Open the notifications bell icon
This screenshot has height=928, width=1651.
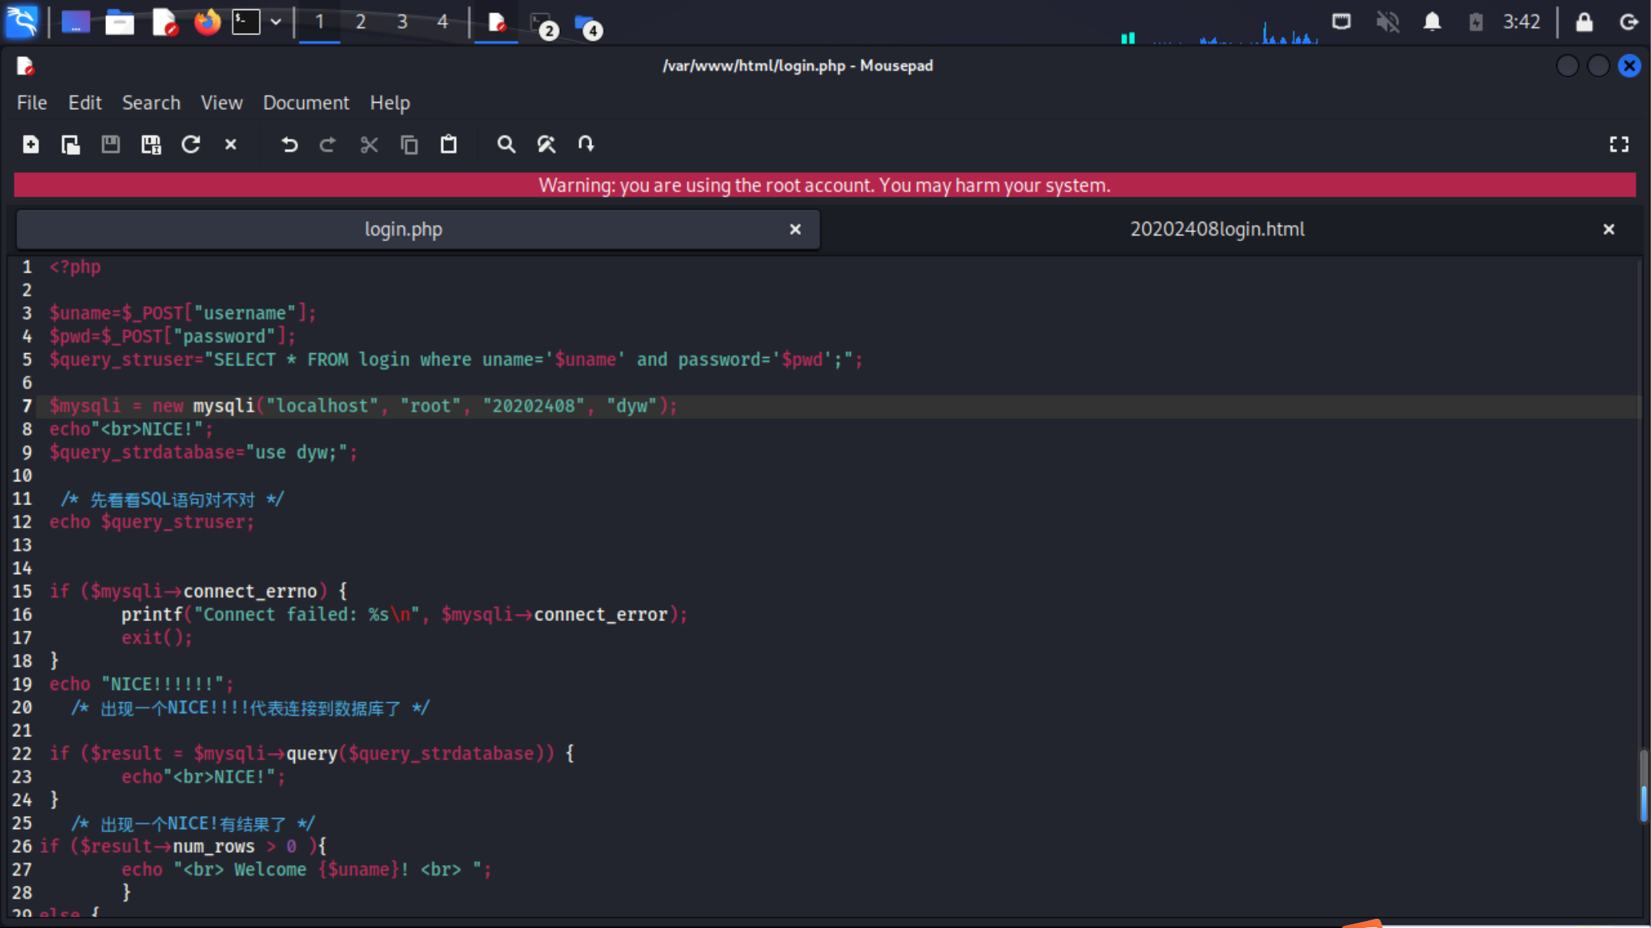point(1432,21)
